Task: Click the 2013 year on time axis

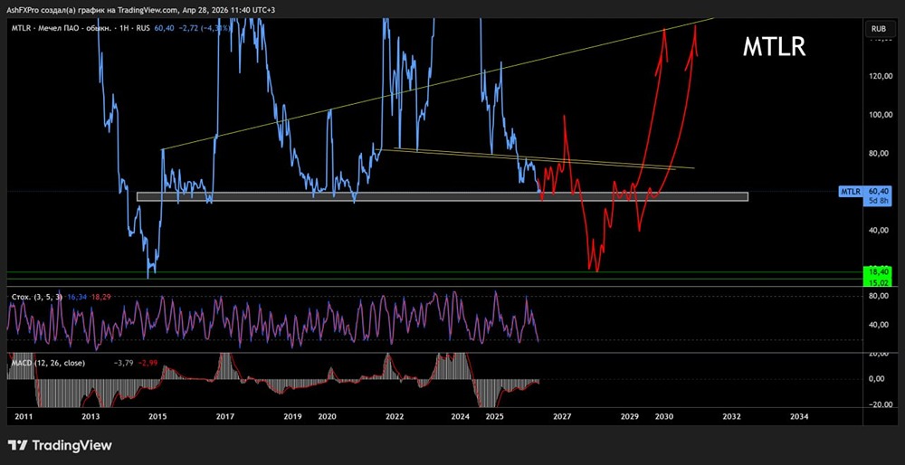Action: (90, 416)
